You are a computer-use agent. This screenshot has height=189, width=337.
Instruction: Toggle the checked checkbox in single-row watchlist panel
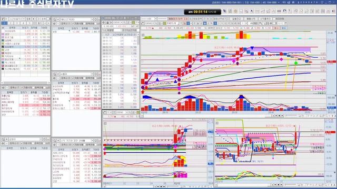point(73,24)
